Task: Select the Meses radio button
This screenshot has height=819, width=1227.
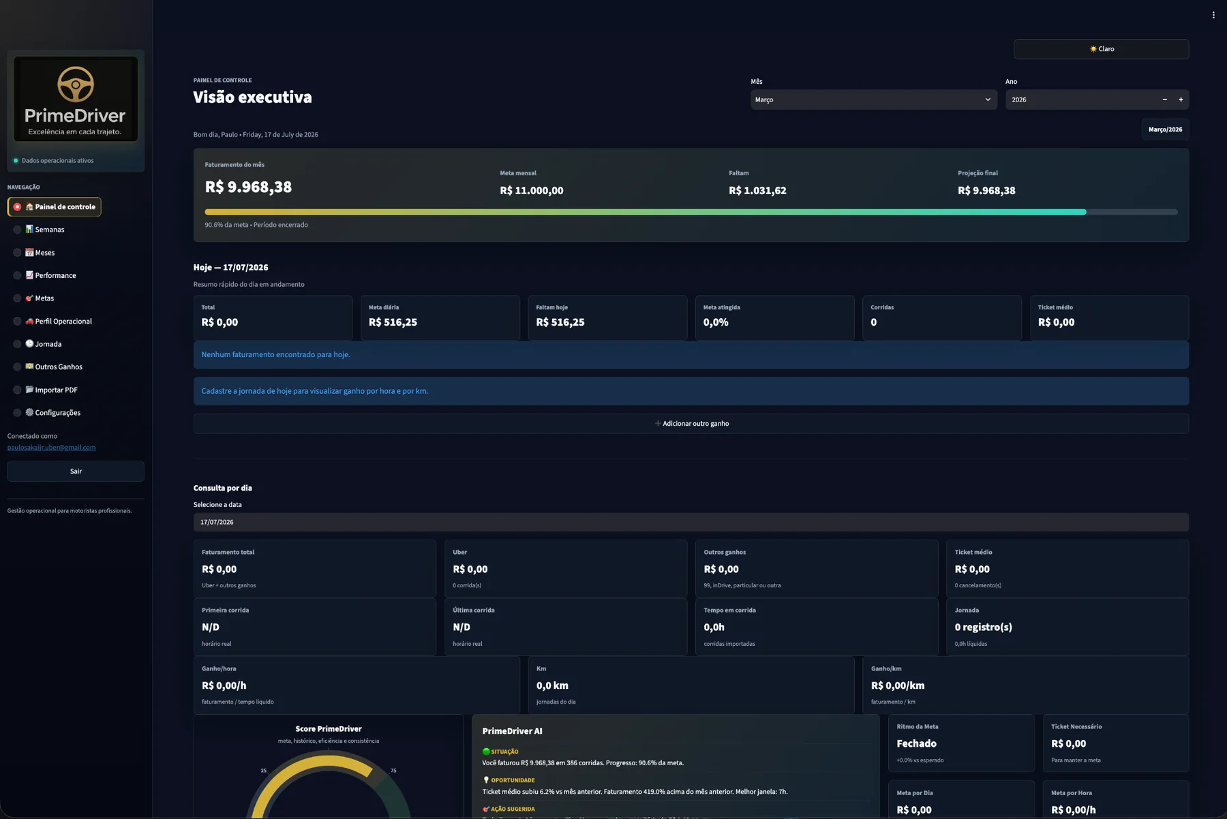Action: point(17,253)
